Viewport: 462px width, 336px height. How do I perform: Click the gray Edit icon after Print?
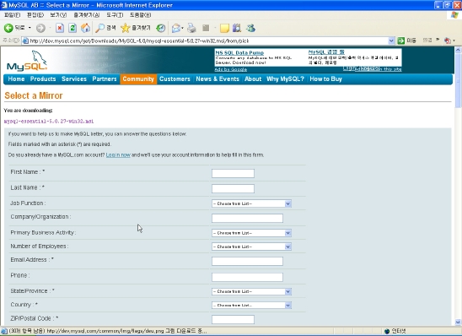click(x=206, y=28)
